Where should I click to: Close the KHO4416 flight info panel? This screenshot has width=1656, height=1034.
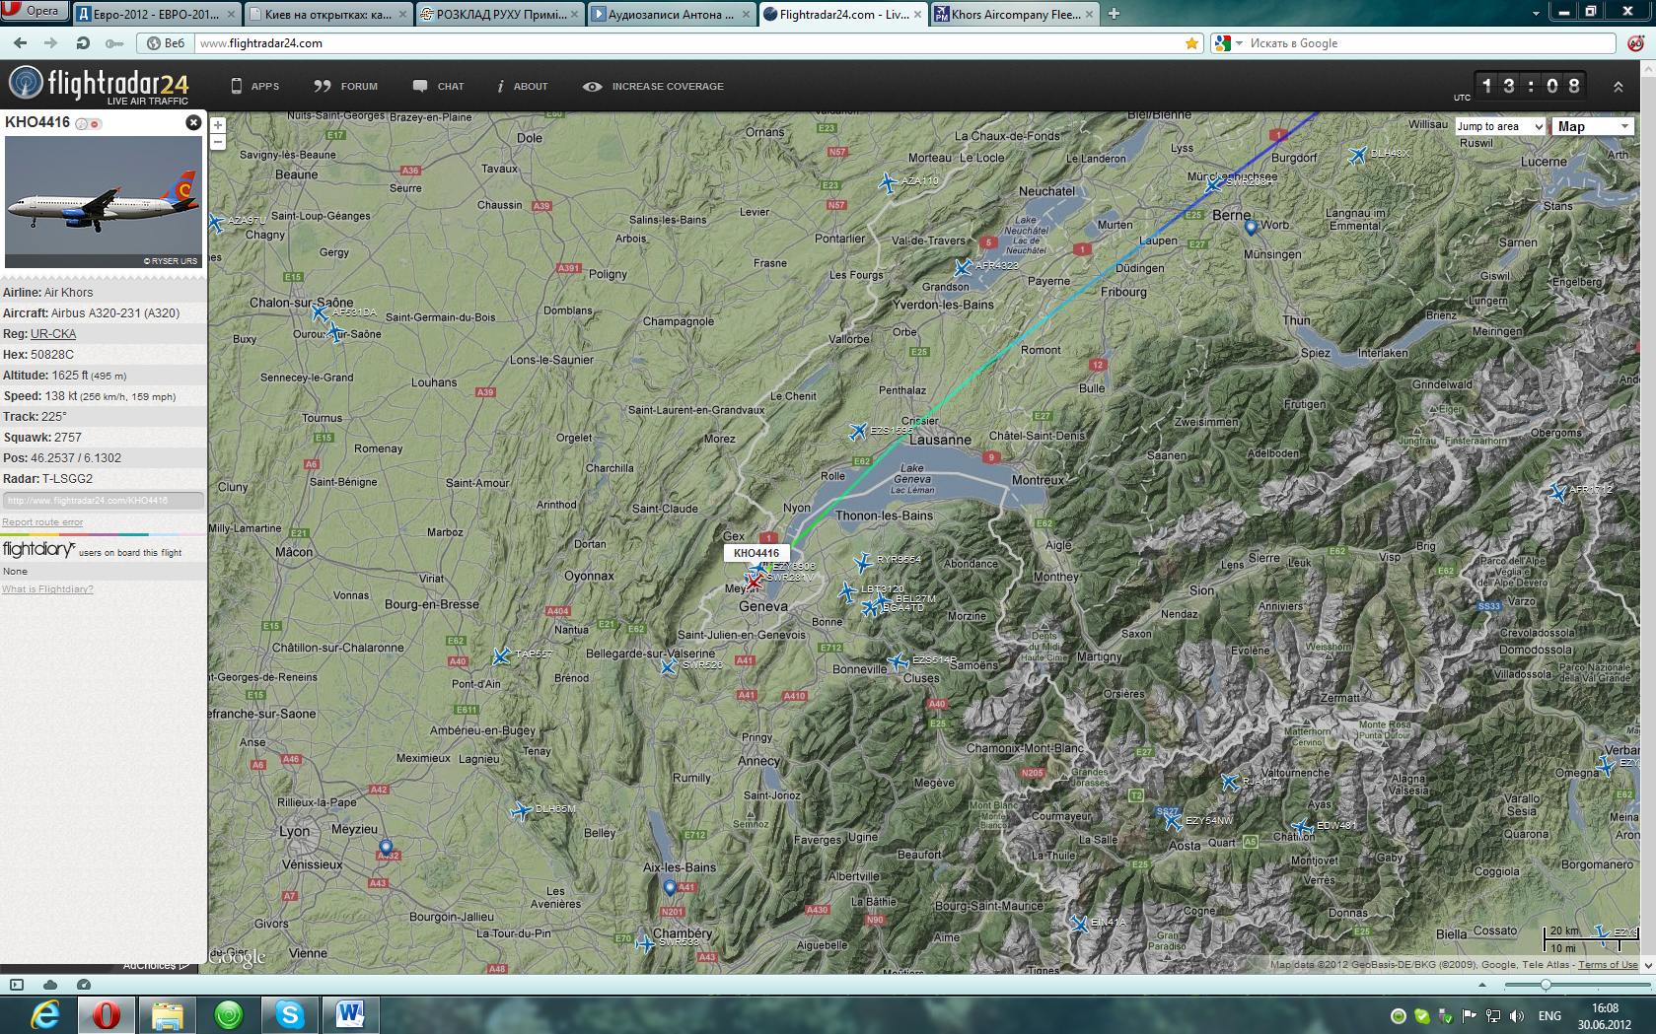(193, 122)
